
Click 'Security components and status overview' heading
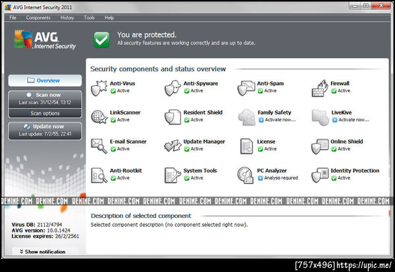[x=158, y=68]
